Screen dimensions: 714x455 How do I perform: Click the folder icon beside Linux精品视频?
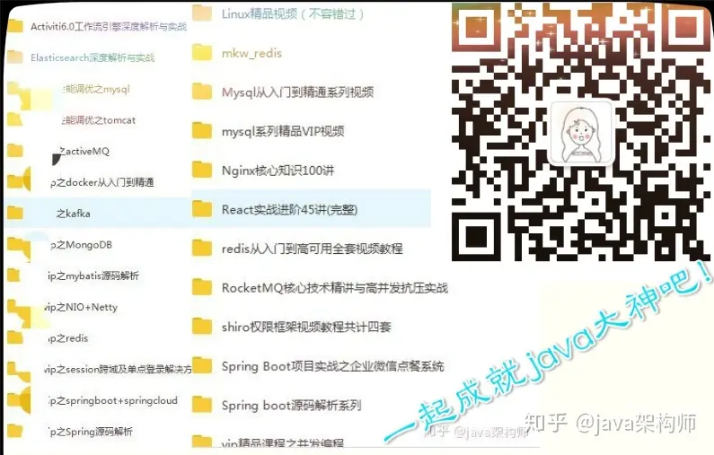202,13
